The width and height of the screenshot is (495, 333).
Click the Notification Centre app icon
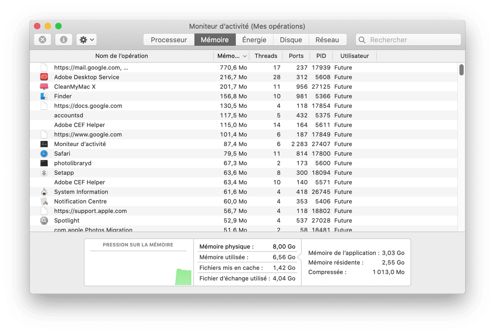pyautogui.click(x=44, y=202)
